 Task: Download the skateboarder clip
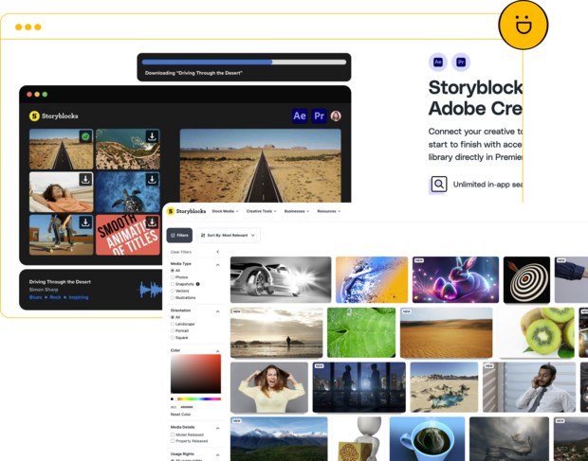click(85, 222)
